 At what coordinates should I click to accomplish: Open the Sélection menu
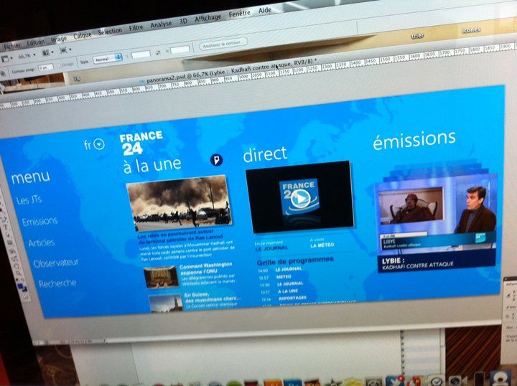pyautogui.click(x=110, y=32)
